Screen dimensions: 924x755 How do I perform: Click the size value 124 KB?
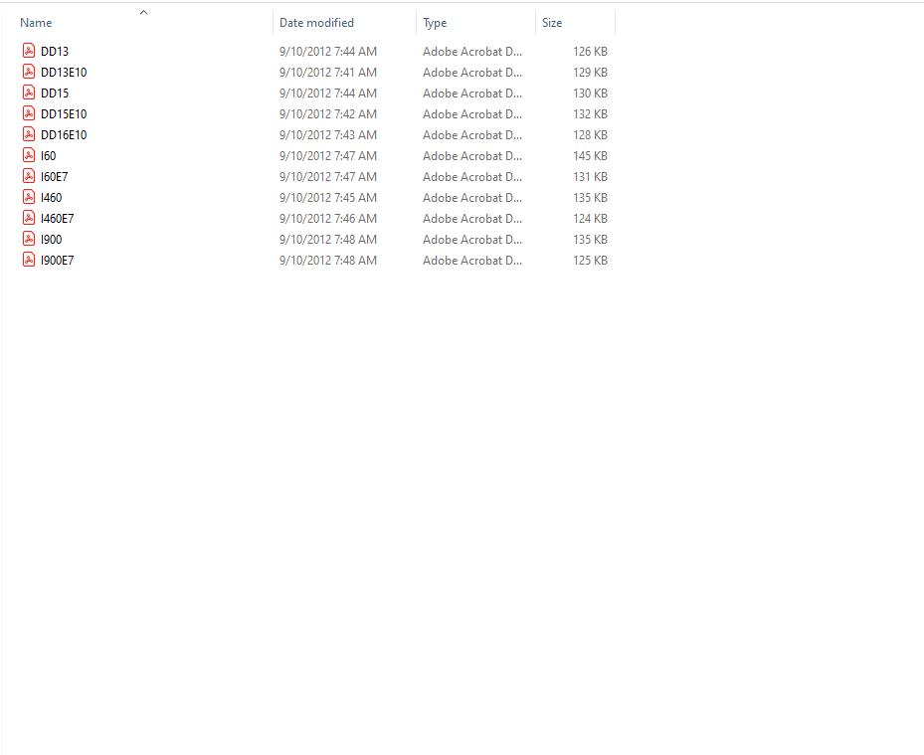coord(590,219)
